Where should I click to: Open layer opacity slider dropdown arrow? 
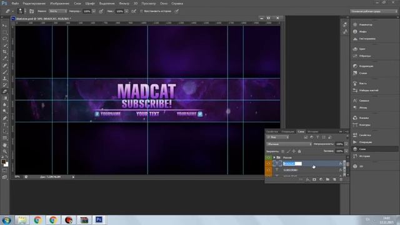pyautogui.click(x=346, y=144)
